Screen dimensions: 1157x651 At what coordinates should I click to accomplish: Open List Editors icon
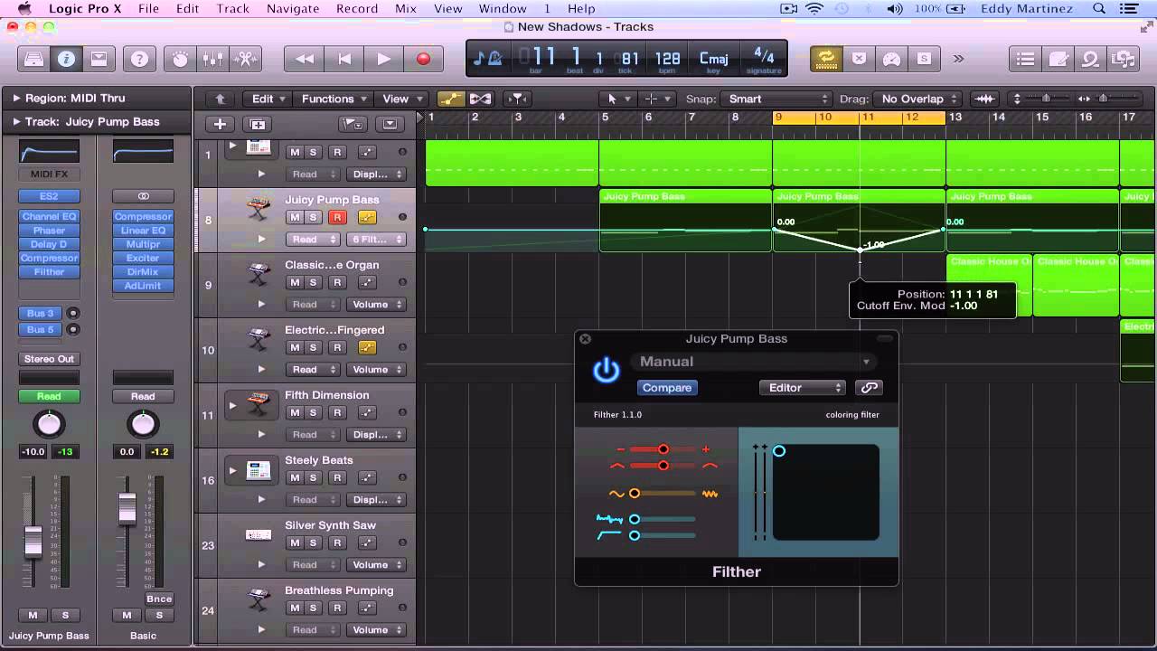tap(1026, 59)
